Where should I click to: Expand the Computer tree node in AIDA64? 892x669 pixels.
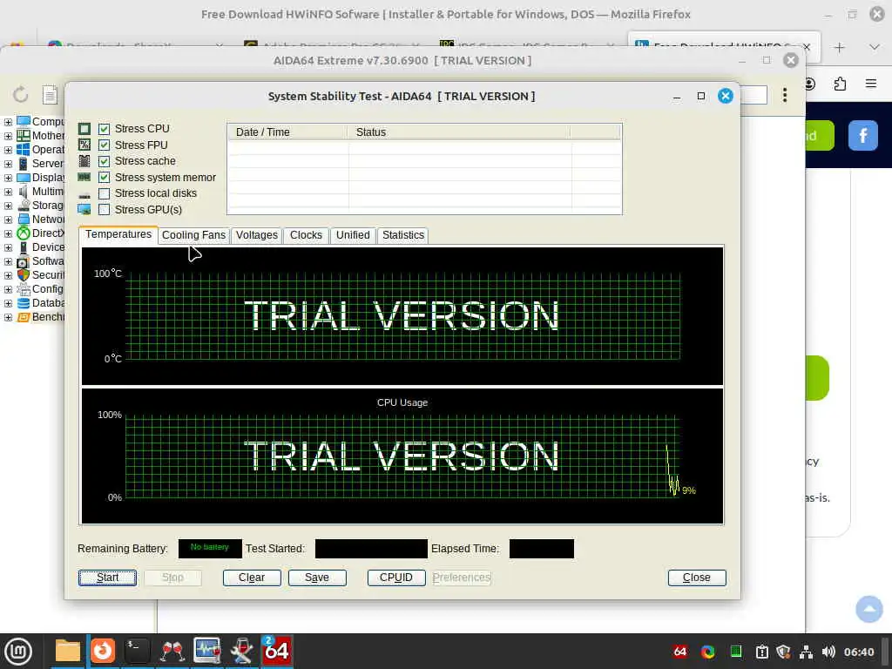pos(8,122)
